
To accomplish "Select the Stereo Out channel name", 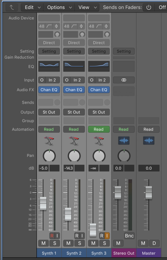I will point(124,253).
